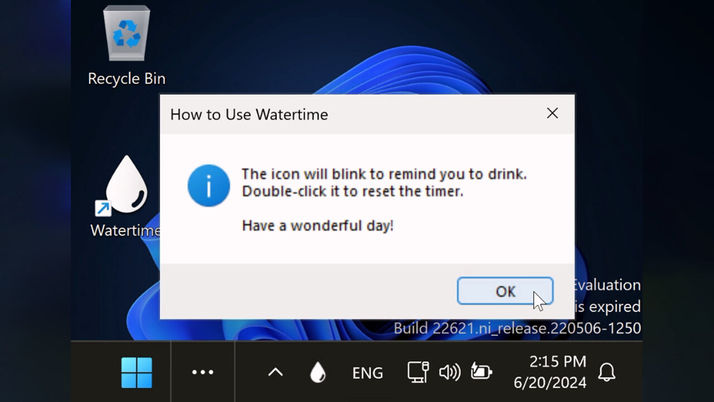Viewport: 714px width, 402px height.
Task: Launch Watertime from the desktop shortcut
Action: [126, 184]
